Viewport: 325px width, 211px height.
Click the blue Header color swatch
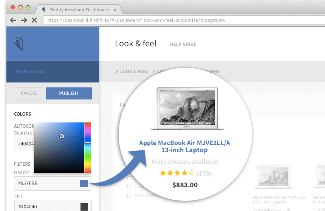pos(84,183)
